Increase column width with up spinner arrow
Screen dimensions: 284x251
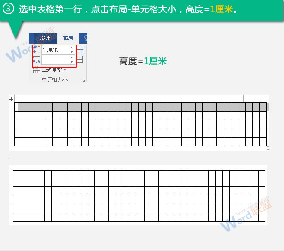[x=72, y=58]
